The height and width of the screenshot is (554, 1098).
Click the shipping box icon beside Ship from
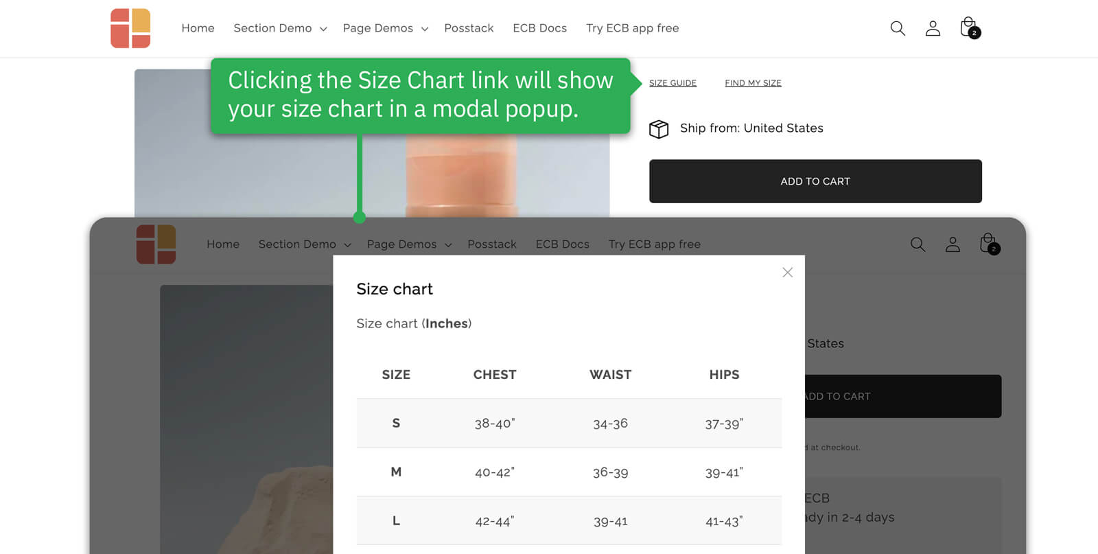click(x=659, y=128)
